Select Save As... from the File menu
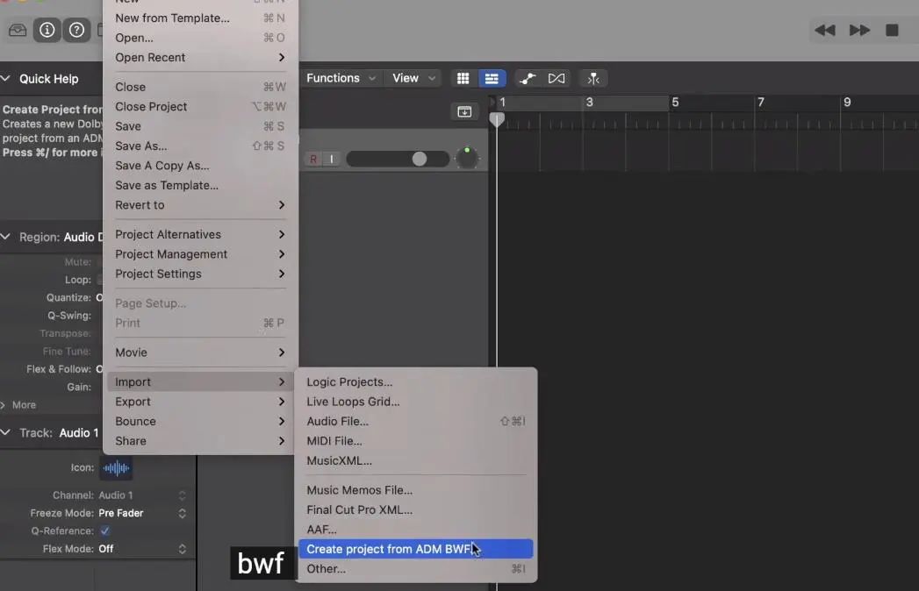Screen dimensions: 919x591 (200, 146)
